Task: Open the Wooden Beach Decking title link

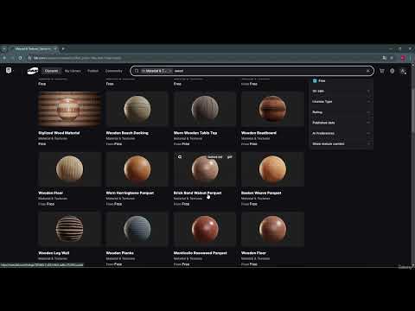Action: tap(127, 133)
